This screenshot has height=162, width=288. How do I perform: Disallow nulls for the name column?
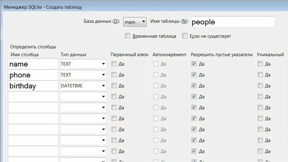click(194, 64)
